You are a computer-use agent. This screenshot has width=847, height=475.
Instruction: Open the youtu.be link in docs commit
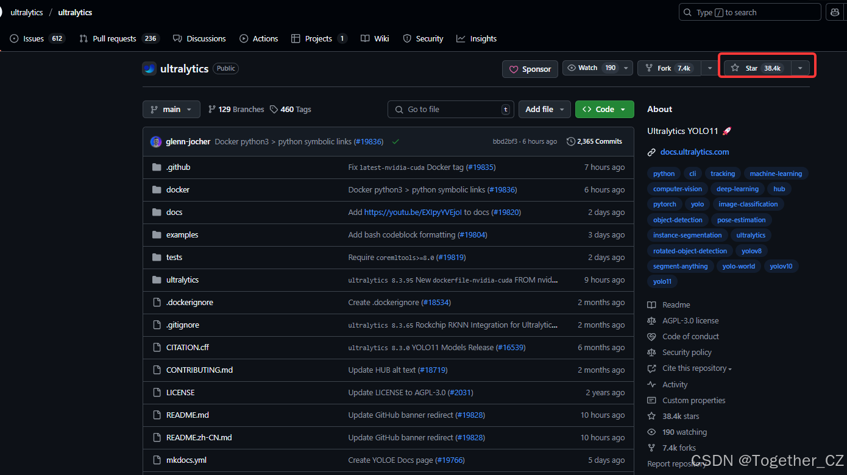(413, 212)
